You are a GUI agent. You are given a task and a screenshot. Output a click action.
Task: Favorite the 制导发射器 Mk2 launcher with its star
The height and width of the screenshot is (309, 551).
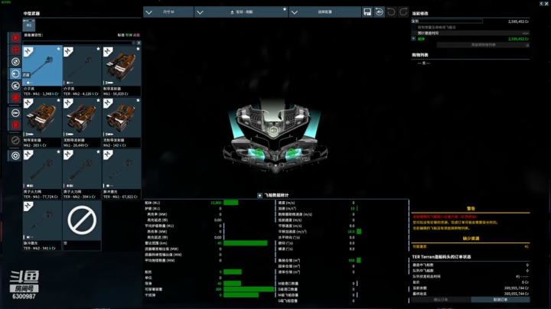coord(58,100)
